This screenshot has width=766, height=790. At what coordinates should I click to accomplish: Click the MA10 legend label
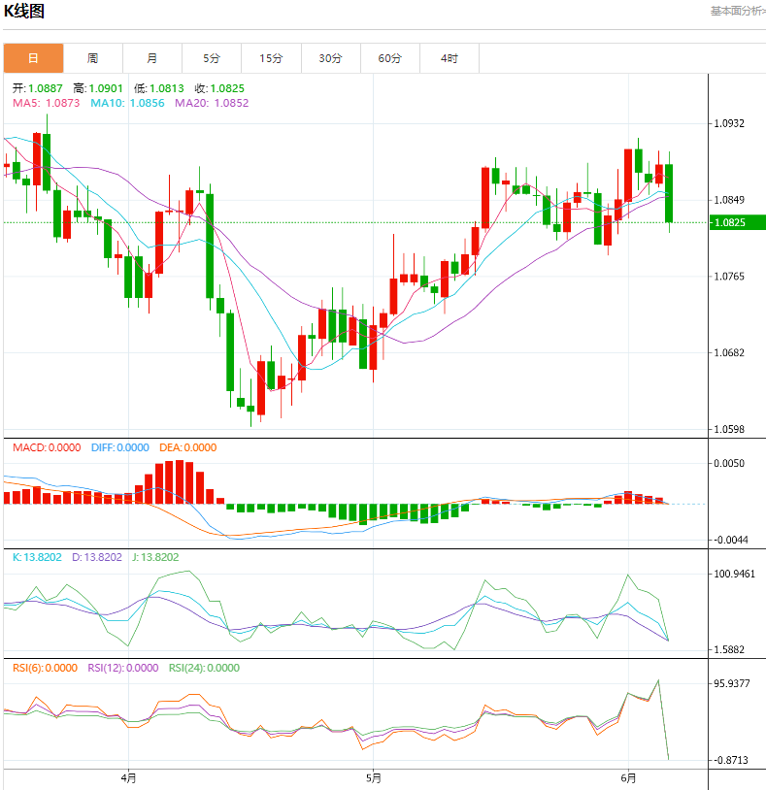[127, 103]
